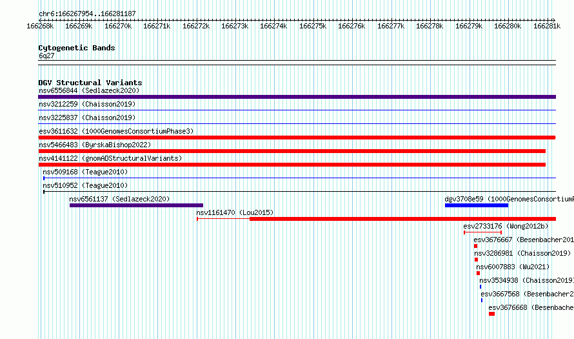Open nsv5466483 (ByrskaBishop2022) label

pos(95,145)
